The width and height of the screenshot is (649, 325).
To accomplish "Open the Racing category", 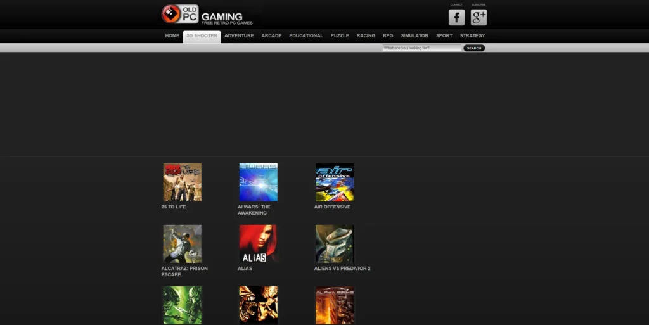I will pos(366,36).
